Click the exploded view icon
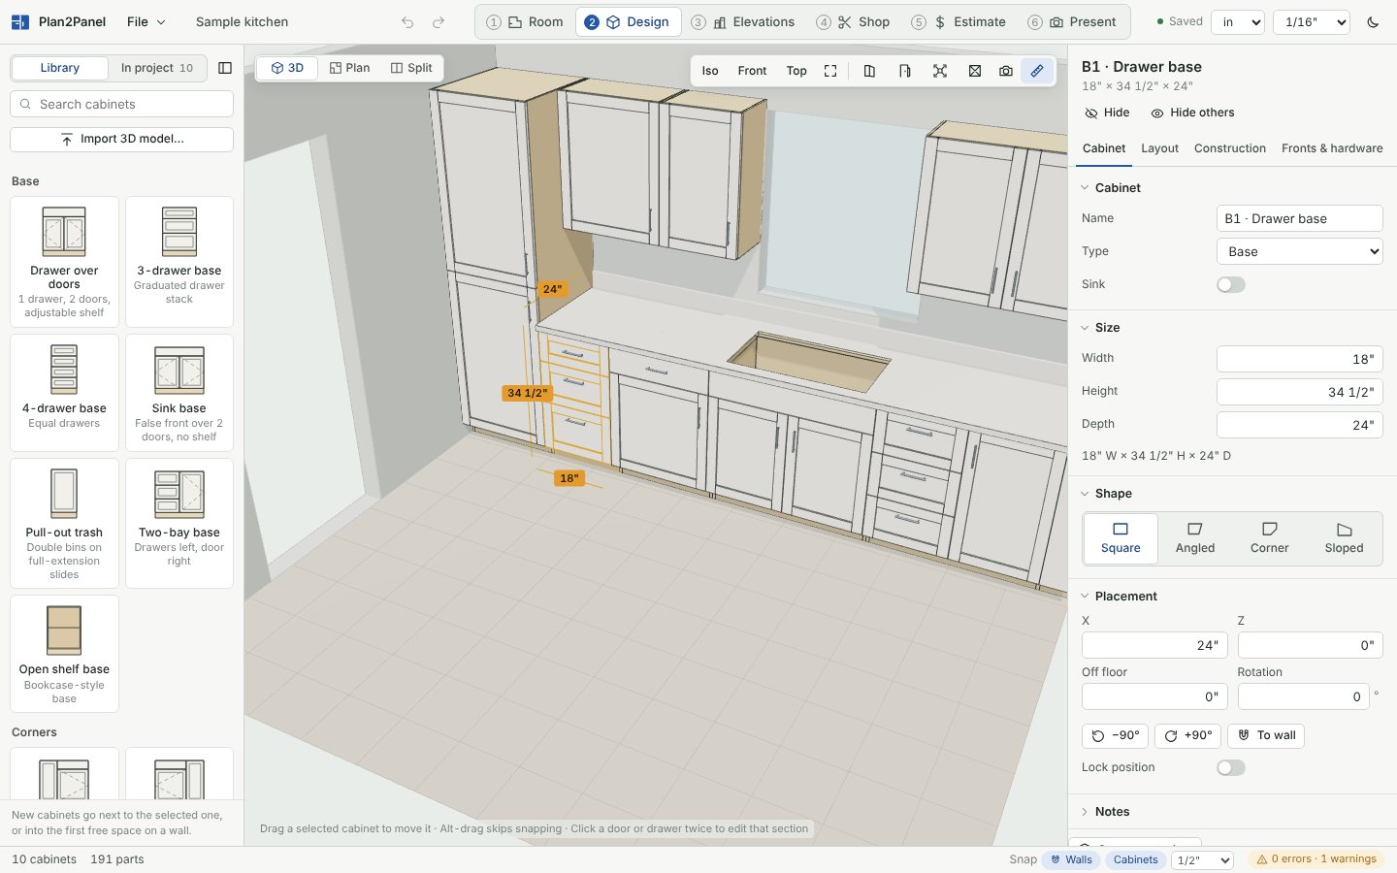This screenshot has width=1397, height=873. (940, 71)
